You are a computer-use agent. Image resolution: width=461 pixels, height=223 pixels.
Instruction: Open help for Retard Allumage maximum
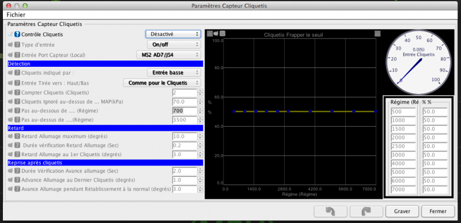(x=17, y=137)
